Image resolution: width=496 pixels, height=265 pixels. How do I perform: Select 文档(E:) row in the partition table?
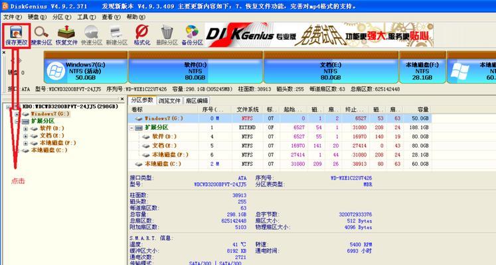(x=280, y=146)
